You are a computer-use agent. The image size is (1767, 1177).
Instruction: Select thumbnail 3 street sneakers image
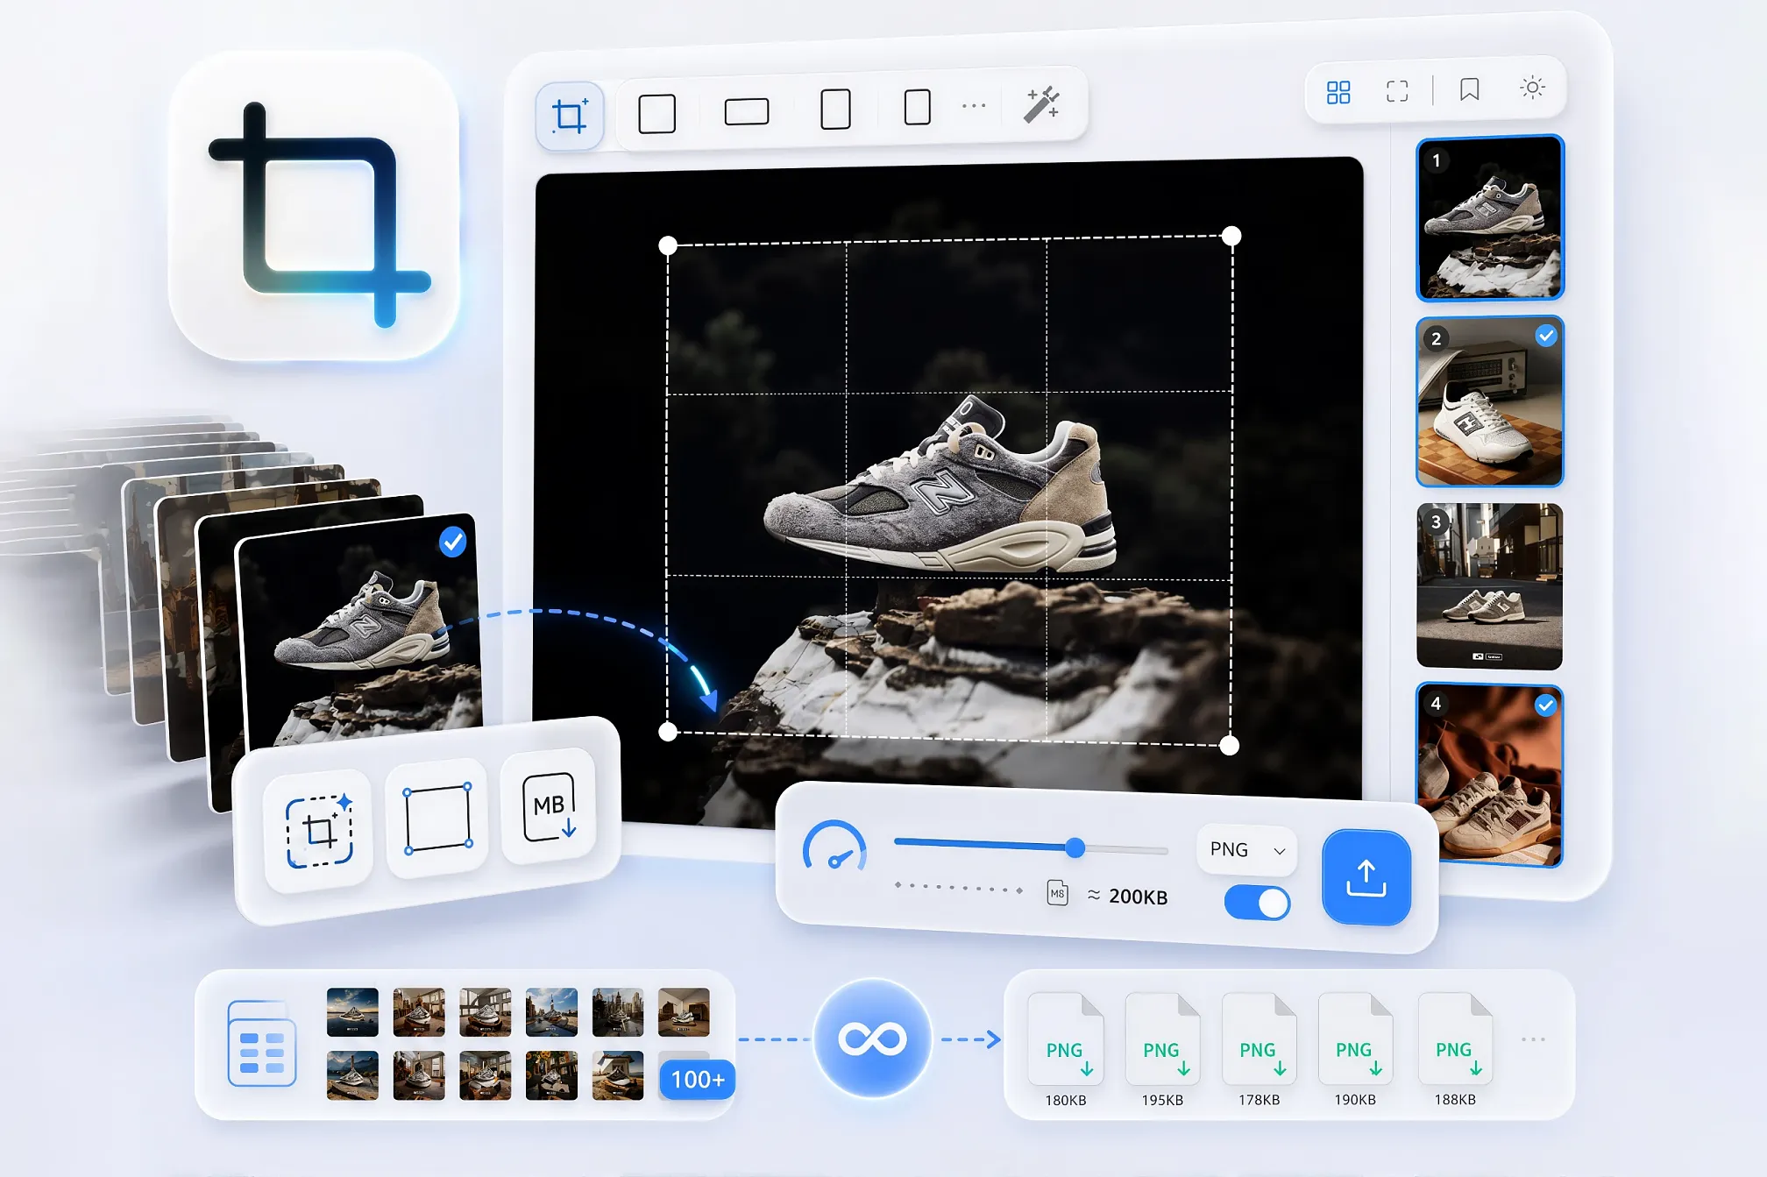pos(1489,585)
